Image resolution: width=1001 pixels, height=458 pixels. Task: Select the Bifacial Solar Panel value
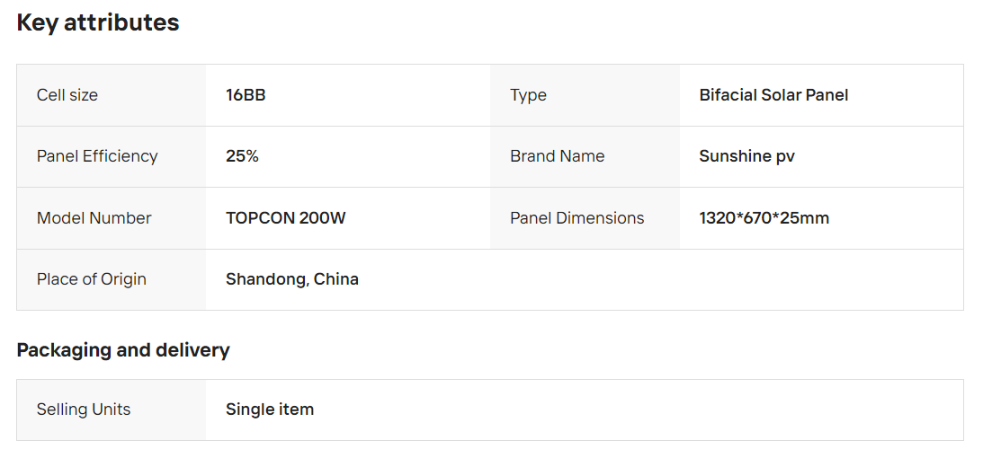(773, 95)
